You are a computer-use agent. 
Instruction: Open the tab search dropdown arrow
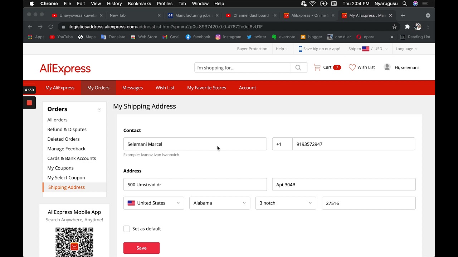[x=428, y=15]
